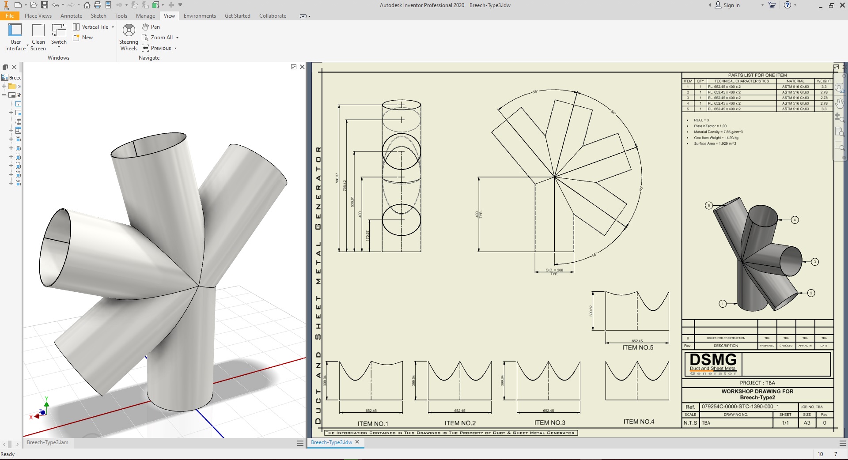This screenshot has width=848, height=460.
Task: Open the Zoom All dropdown arrow
Action: [x=178, y=38]
